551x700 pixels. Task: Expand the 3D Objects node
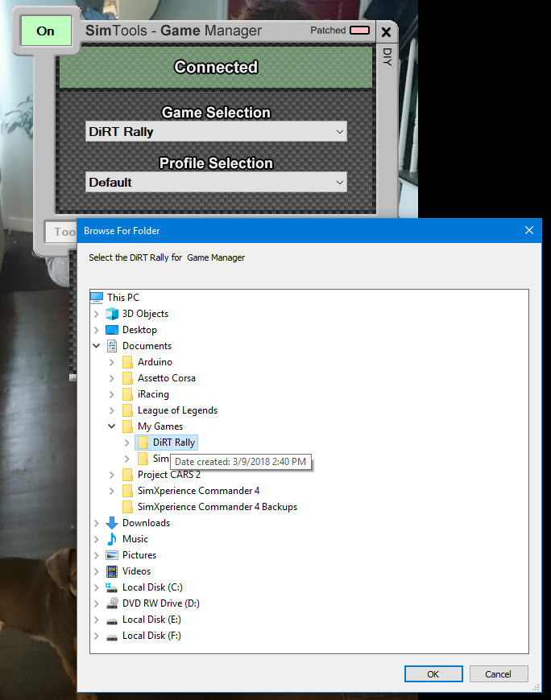click(97, 314)
